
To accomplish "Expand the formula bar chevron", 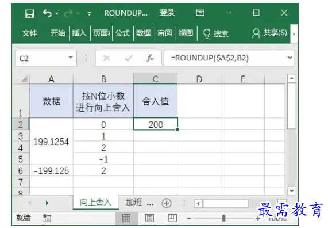I will coord(290,58).
